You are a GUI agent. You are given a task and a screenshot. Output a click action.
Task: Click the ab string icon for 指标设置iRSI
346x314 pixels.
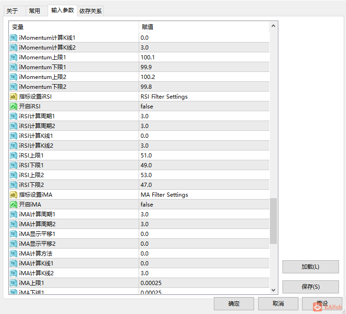pyautogui.click(x=14, y=97)
